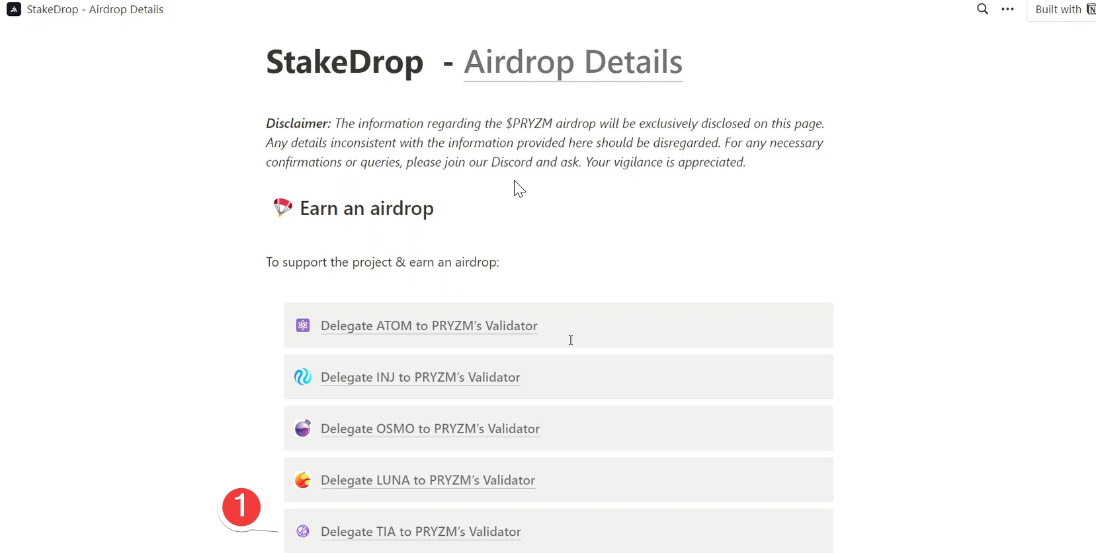This screenshot has width=1096, height=553.
Task: Click the Earn an airdrop heading
Action: [366, 208]
